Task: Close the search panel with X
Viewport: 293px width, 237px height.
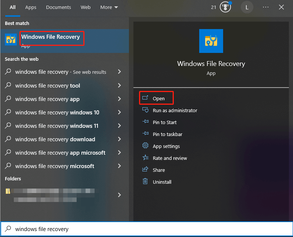Action: 281,7
